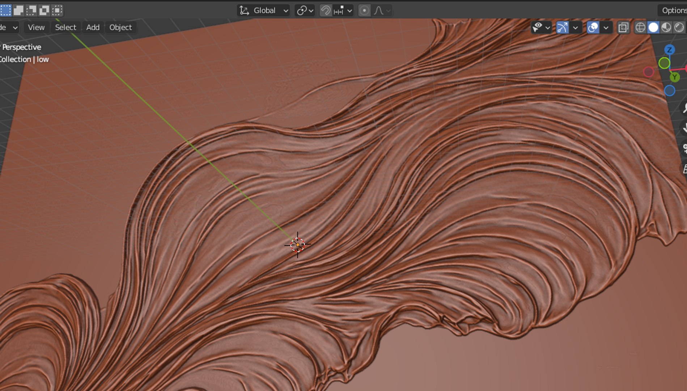
Task: Choose the Set New Selection mode icon
Action: 5,10
